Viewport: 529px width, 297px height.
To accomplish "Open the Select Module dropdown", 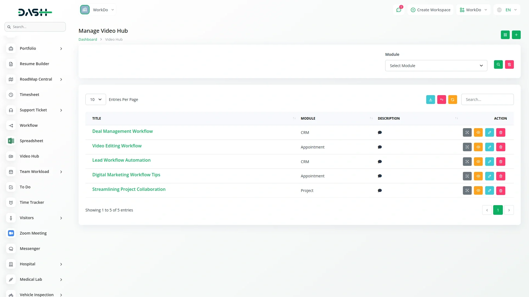I will click(x=436, y=66).
